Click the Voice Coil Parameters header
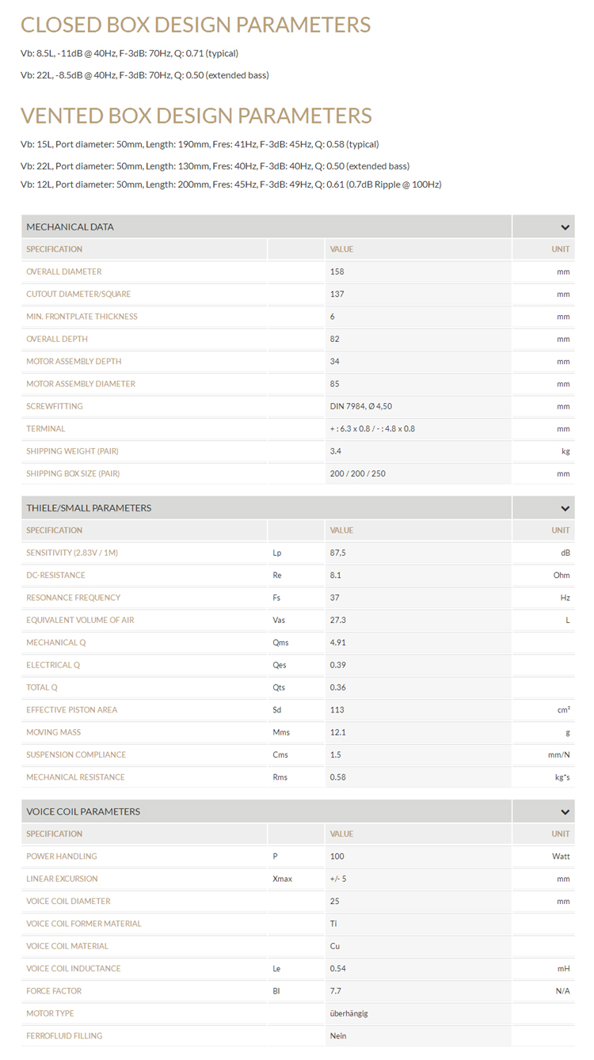The width and height of the screenshot is (594, 1060). point(83,812)
